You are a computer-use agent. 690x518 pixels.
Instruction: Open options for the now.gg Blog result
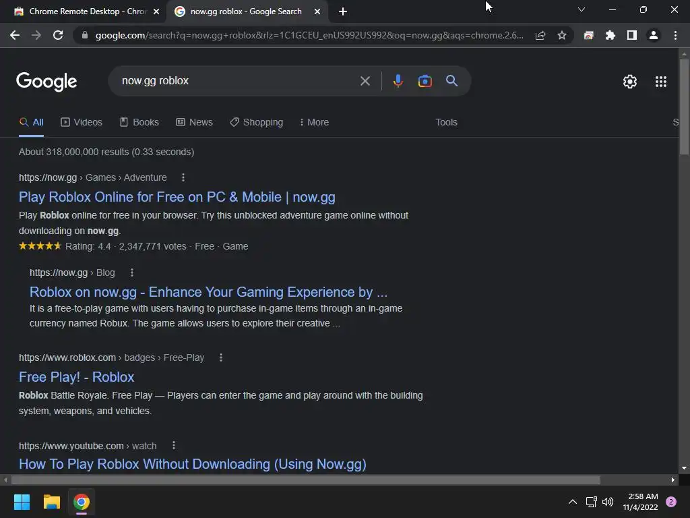[x=131, y=272]
